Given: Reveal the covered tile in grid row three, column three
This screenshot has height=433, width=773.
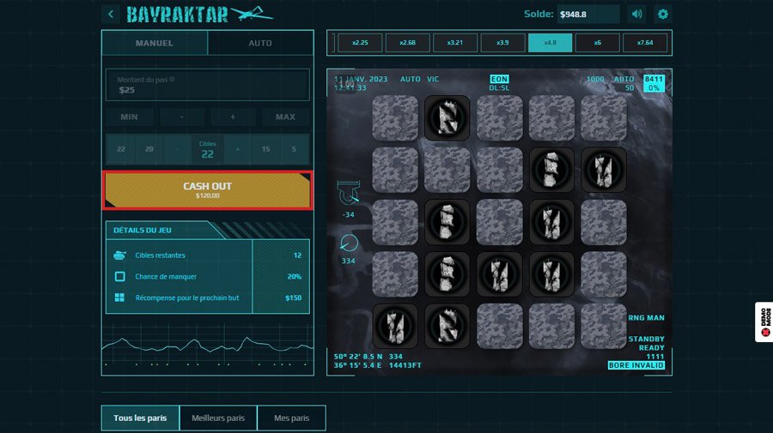Looking at the screenshot, I should point(499,222).
